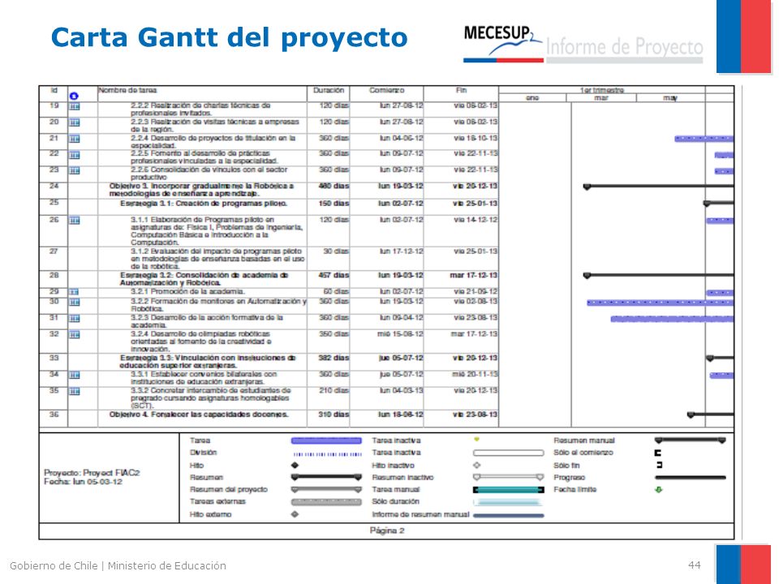Screen dimensions: 779x584
Task: Select the Estrategia 3.2 summary bar
Action: click(x=659, y=275)
